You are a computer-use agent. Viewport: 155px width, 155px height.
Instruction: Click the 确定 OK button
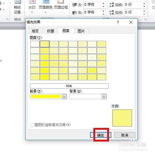[101, 135]
